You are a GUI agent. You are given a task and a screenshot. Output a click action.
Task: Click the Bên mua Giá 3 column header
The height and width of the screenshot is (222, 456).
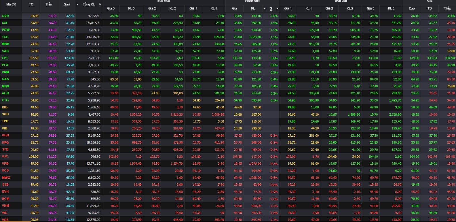click(111, 8)
